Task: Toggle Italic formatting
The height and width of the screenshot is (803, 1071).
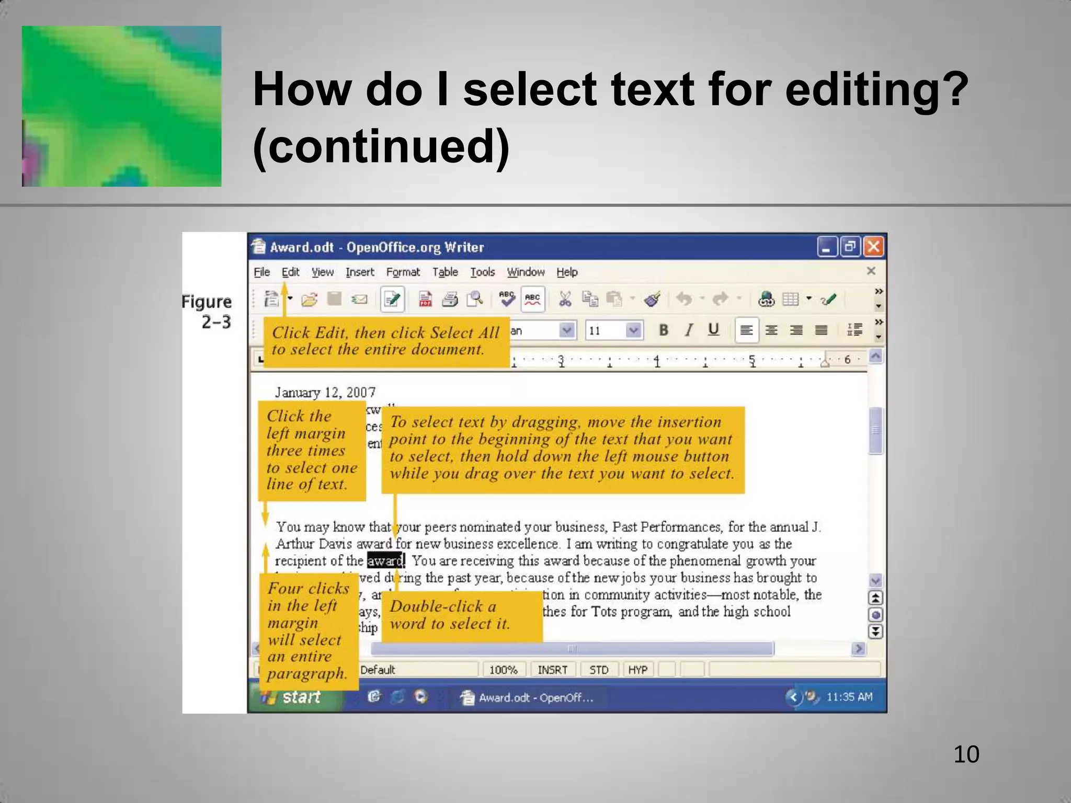Action: (689, 330)
